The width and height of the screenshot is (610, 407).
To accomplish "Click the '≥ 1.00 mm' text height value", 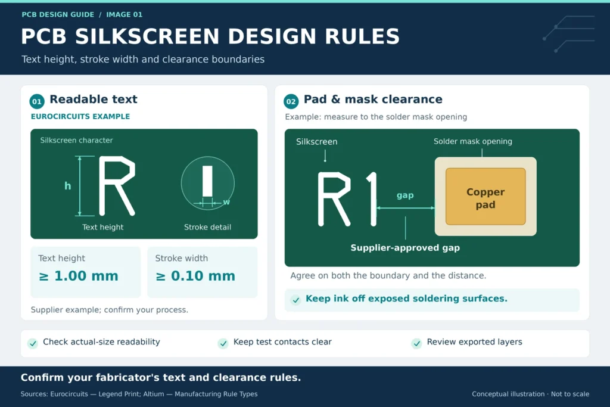I will pos(79,276).
